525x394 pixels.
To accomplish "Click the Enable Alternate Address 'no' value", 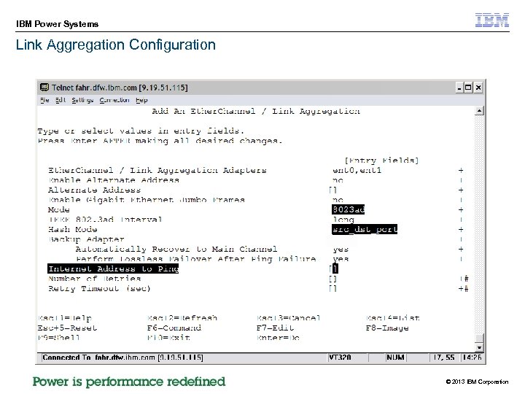I will (x=338, y=180).
